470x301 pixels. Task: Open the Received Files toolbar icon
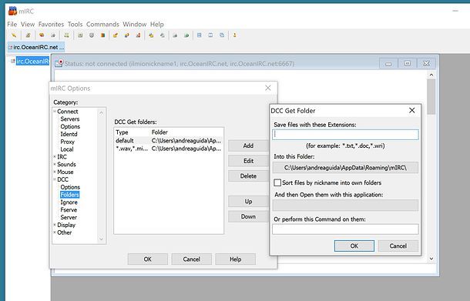151,35
